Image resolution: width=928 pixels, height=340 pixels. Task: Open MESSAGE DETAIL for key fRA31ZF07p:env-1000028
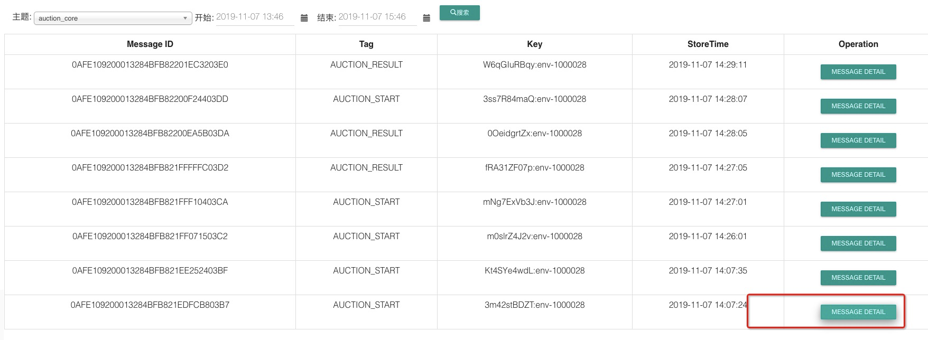pyautogui.click(x=857, y=175)
